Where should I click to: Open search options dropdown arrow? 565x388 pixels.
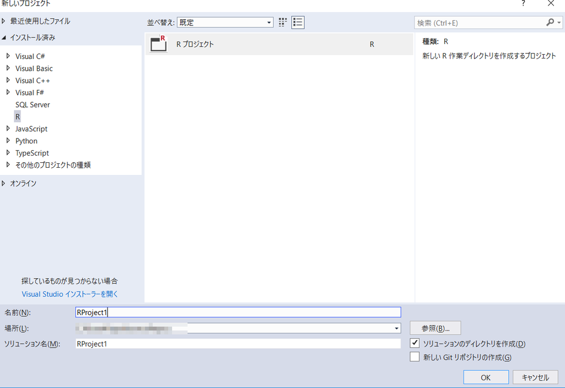pyautogui.click(x=559, y=23)
